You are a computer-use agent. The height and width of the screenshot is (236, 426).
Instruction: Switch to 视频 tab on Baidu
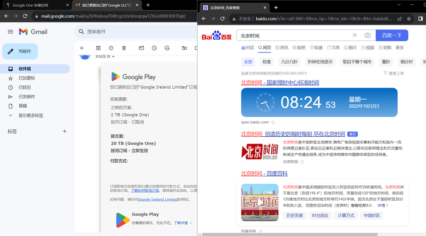[368, 48]
